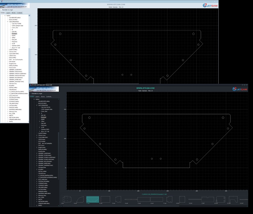Open the WWW.JETCAM.COM link in dark window
253x214 pixels.
(x=145, y=88)
